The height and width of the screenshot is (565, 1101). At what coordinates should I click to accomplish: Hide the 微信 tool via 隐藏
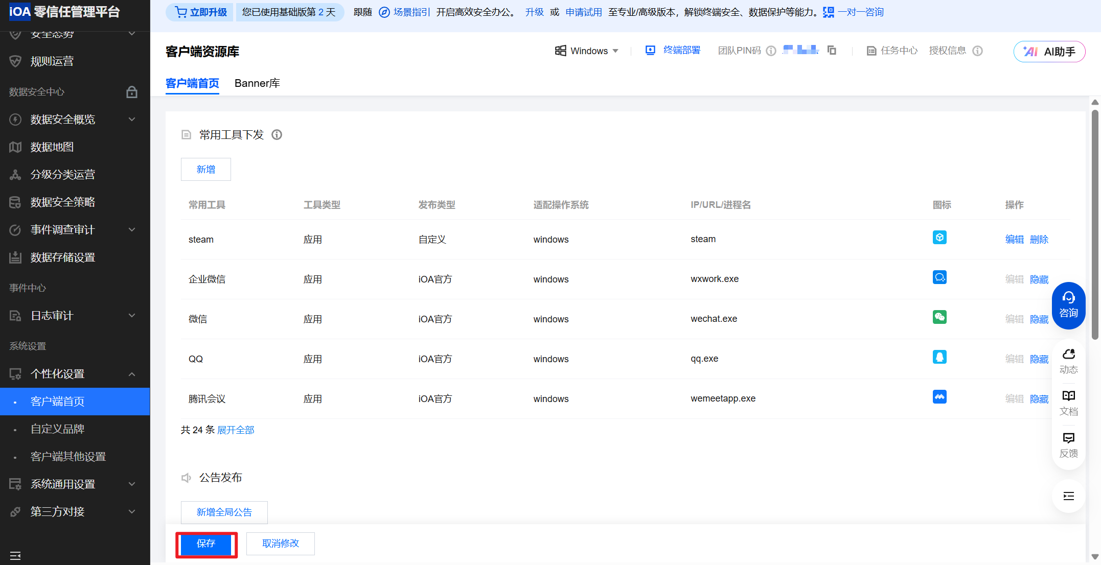(x=1039, y=319)
